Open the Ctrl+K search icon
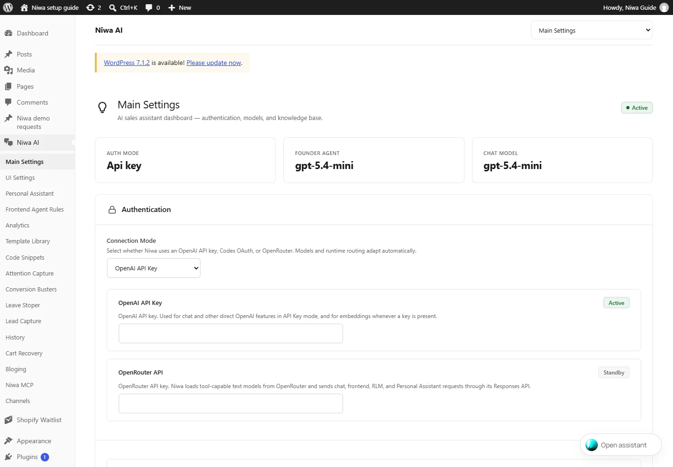This screenshot has height=467, width=673. click(113, 7)
